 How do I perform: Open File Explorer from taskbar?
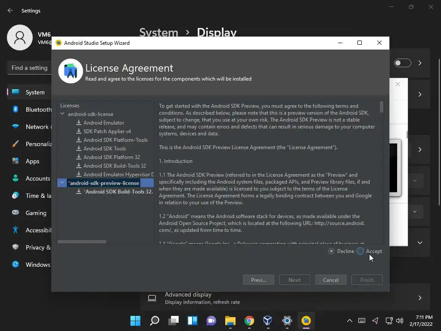click(x=230, y=321)
